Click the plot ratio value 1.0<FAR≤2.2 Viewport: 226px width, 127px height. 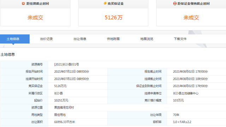[x=182, y=122]
